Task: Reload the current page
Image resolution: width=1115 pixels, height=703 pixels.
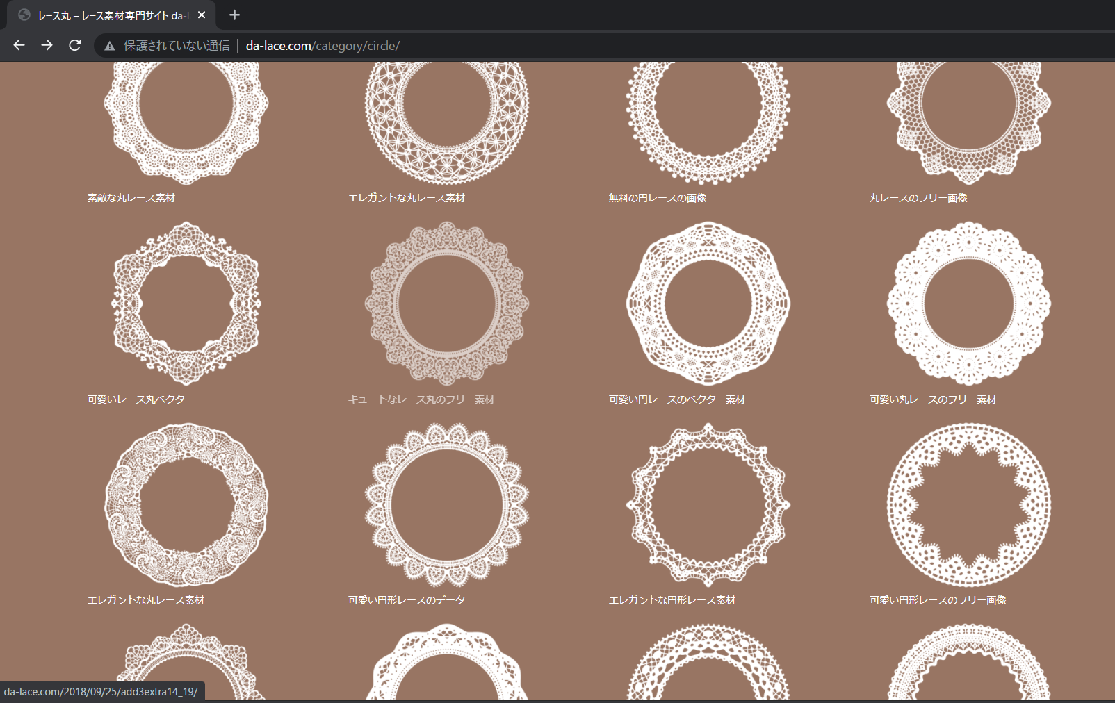Action: [75, 45]
